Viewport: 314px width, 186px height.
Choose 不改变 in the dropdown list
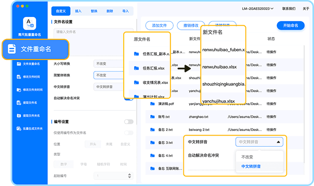pos(247,157)
